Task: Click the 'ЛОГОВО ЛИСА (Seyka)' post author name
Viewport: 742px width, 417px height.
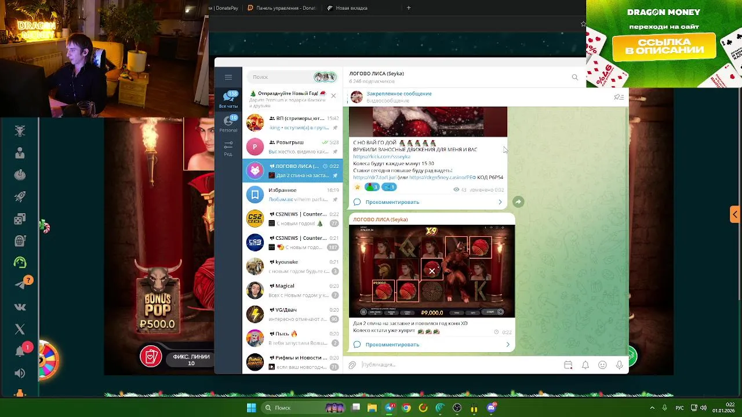Action: [x=380, y=220]
